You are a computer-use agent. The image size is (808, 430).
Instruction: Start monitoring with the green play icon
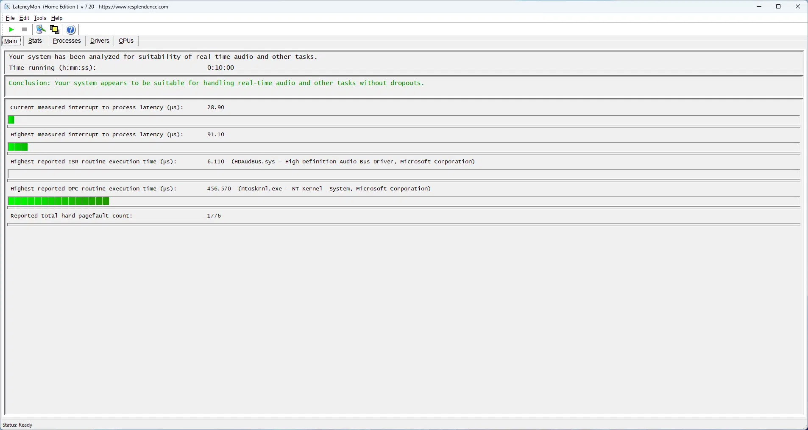11,30
